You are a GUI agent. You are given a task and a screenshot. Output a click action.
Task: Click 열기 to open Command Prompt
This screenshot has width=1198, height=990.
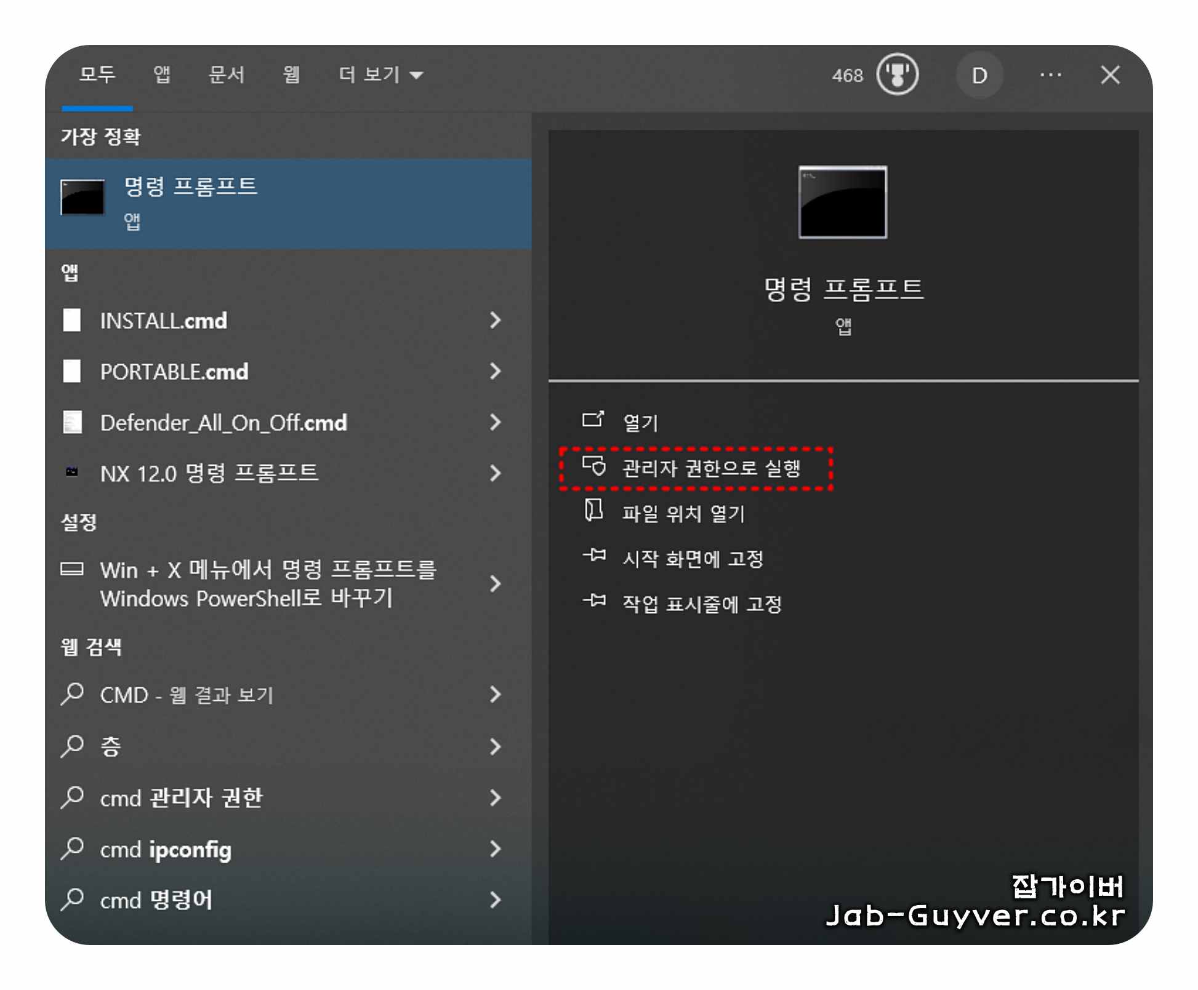[640, 422]
